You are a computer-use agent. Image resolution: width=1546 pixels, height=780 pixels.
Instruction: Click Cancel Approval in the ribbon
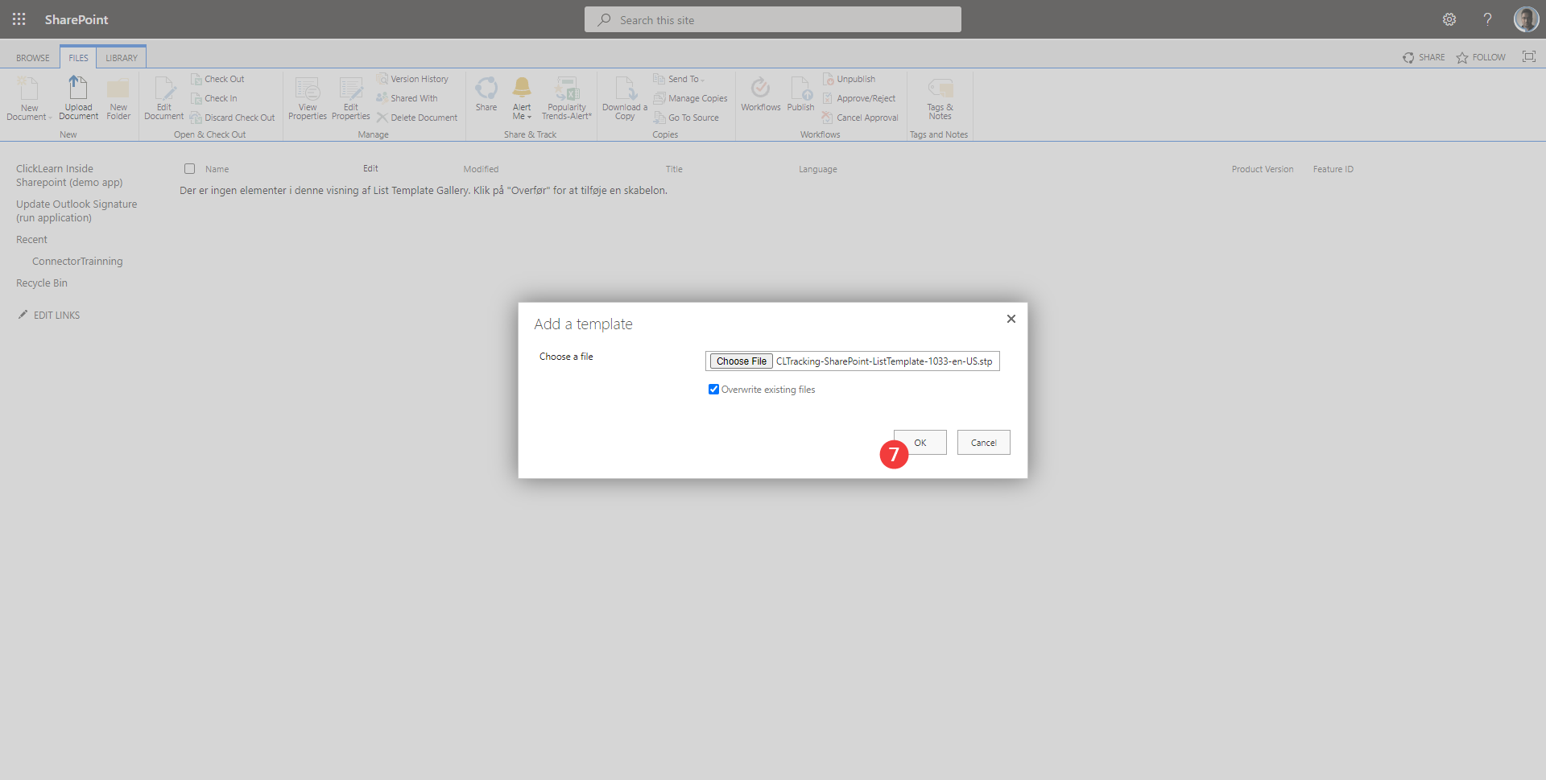pyautogui.click(x=860, y=118)
